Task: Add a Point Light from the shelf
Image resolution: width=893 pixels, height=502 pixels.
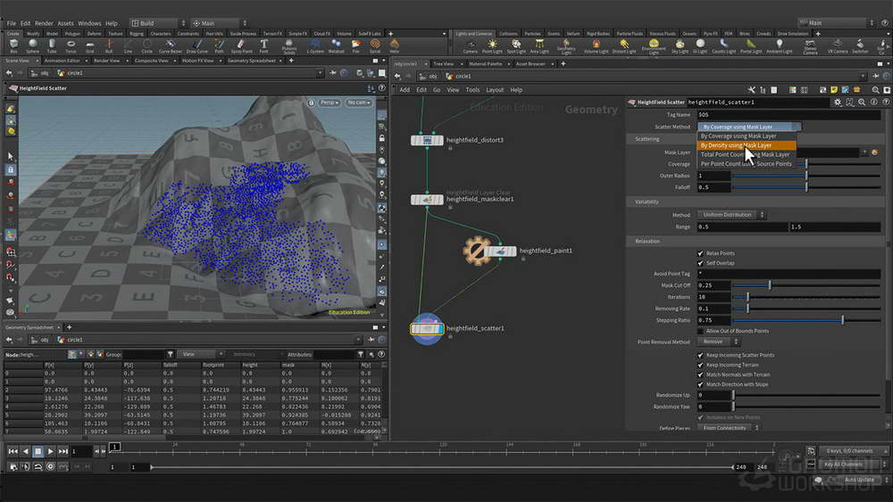Action: pos(492,46)
